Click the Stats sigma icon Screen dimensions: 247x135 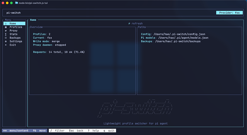click(x=6, y=34)
